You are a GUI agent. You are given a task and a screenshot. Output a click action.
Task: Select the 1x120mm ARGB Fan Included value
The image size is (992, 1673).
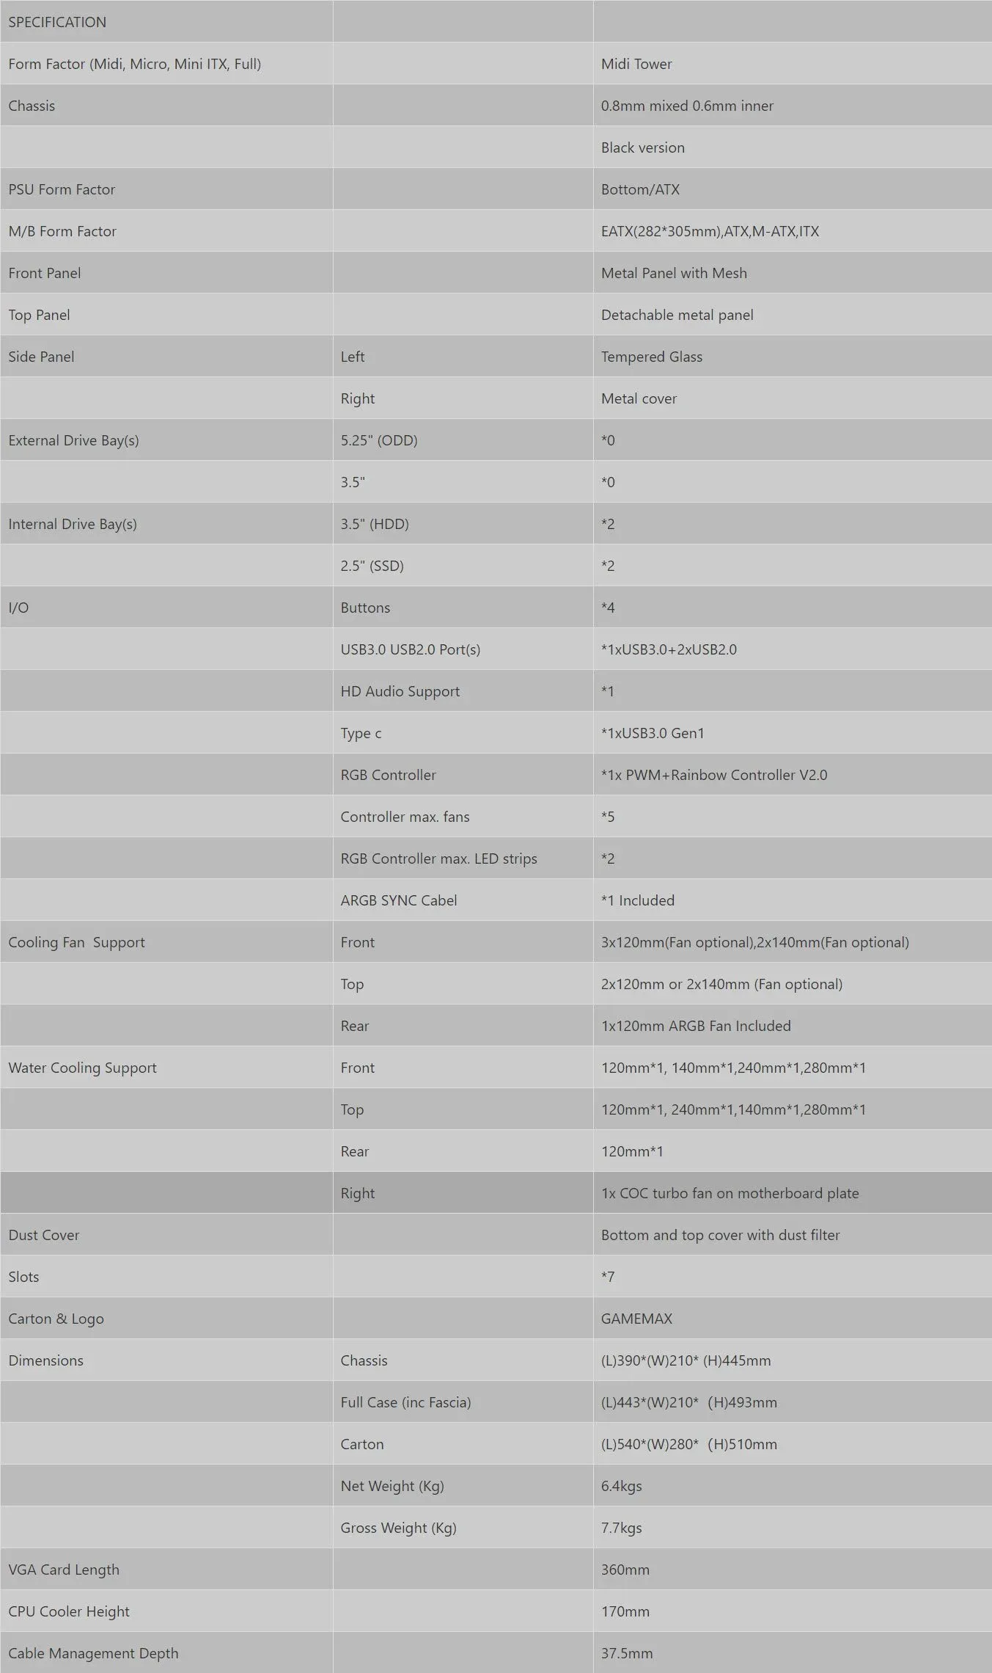696,1026
